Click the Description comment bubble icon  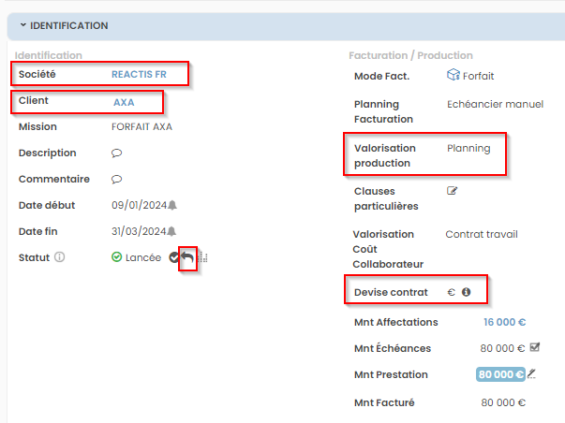[117, 153]
